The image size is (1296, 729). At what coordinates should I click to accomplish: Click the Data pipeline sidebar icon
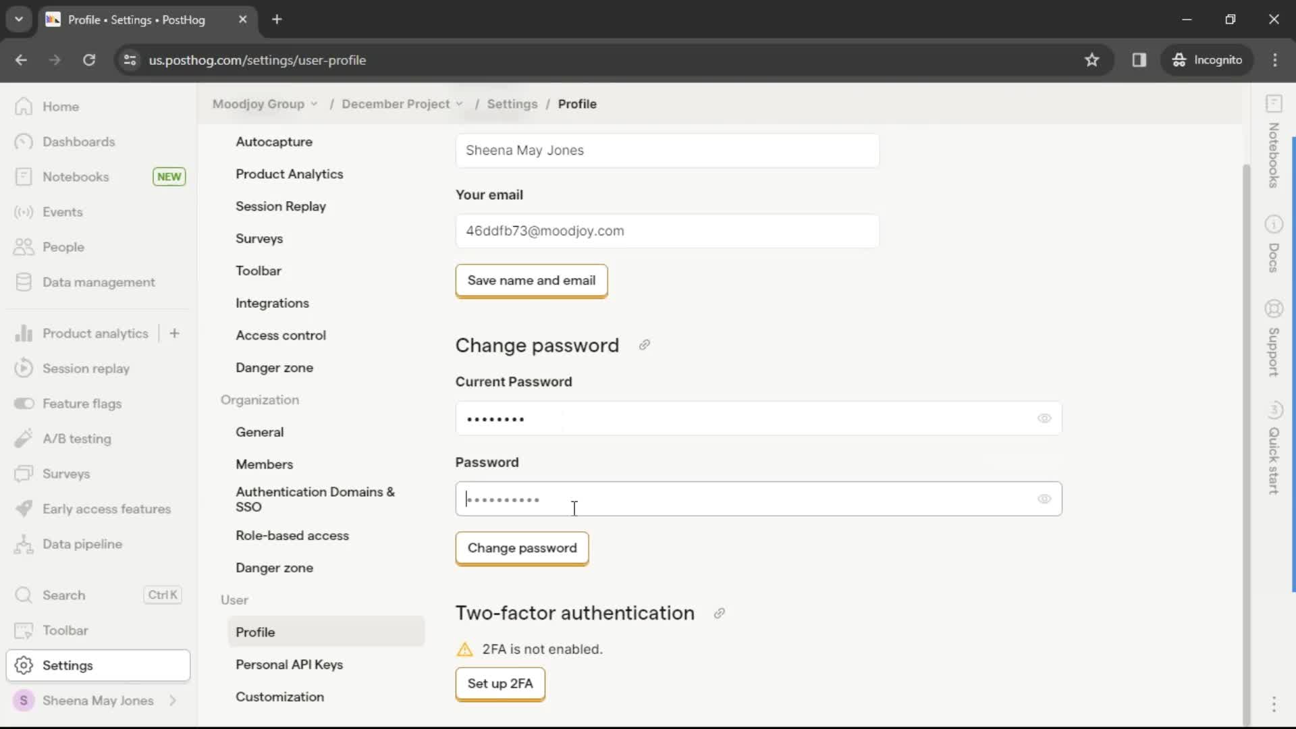(x=24, y=544)
